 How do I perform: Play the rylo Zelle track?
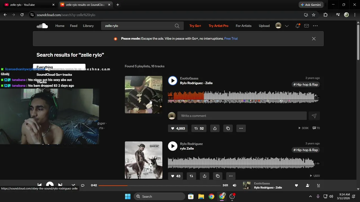click(x=173, y=146)
